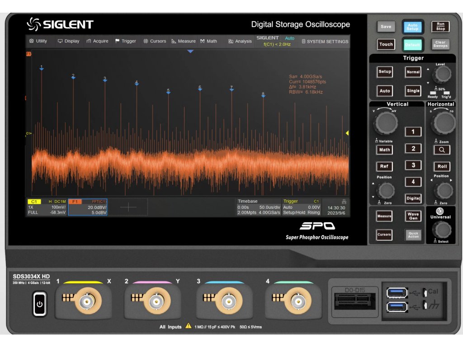463x347 pixels.
Task: Open the Measure menu in menu bar
Action: pos(184,41)
